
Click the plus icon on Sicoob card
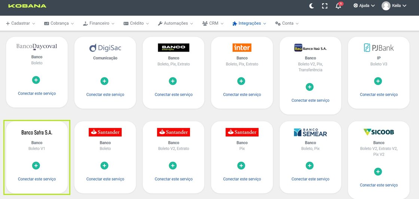tap(378, 171)
